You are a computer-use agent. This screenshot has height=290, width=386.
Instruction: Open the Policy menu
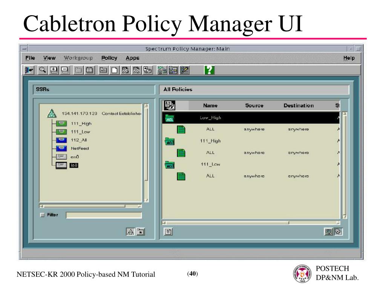[109, 58]
